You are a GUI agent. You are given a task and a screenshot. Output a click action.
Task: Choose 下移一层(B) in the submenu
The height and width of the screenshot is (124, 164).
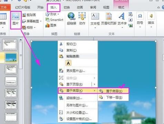point(113,98)
